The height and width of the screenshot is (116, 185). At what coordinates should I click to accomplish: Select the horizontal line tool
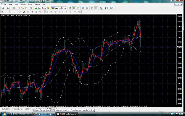click(x=16, y=12)
